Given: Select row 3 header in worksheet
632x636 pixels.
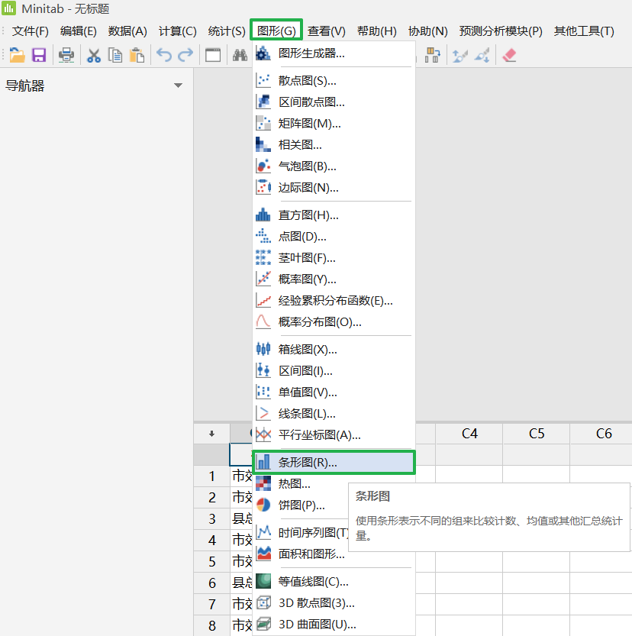Looking at the screenshot, I should pos(211,518).
